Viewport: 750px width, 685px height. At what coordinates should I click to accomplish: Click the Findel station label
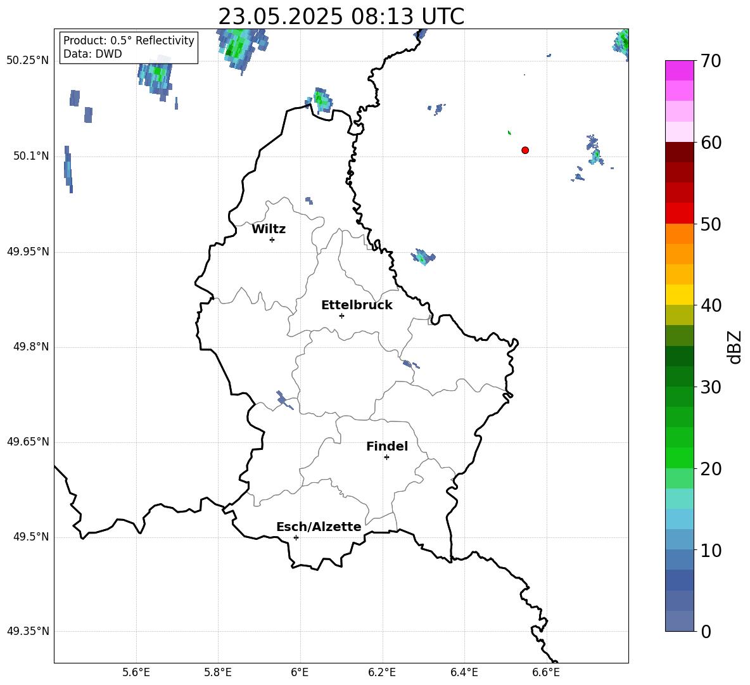click(x=387, y=446)
